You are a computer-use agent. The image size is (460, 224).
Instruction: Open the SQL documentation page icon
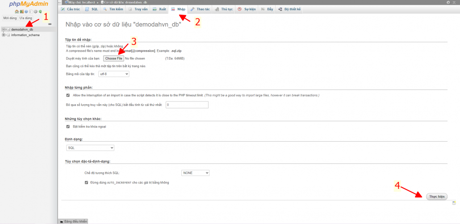coord(31,12)
